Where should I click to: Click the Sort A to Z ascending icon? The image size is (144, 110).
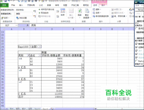(x=58, y=11)
